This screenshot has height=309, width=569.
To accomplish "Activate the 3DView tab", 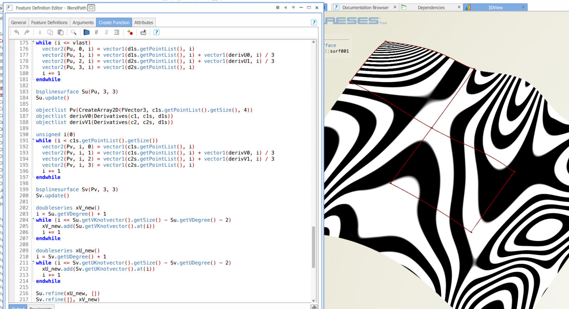I will [495, 7].
